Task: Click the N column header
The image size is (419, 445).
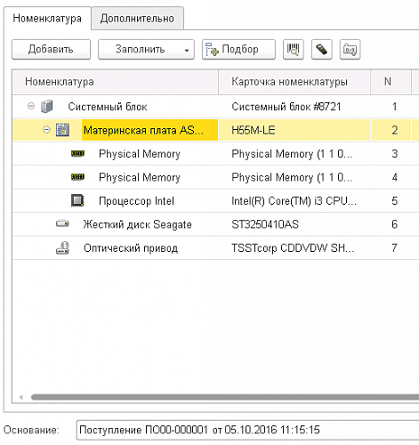Action: coord(391,82)
